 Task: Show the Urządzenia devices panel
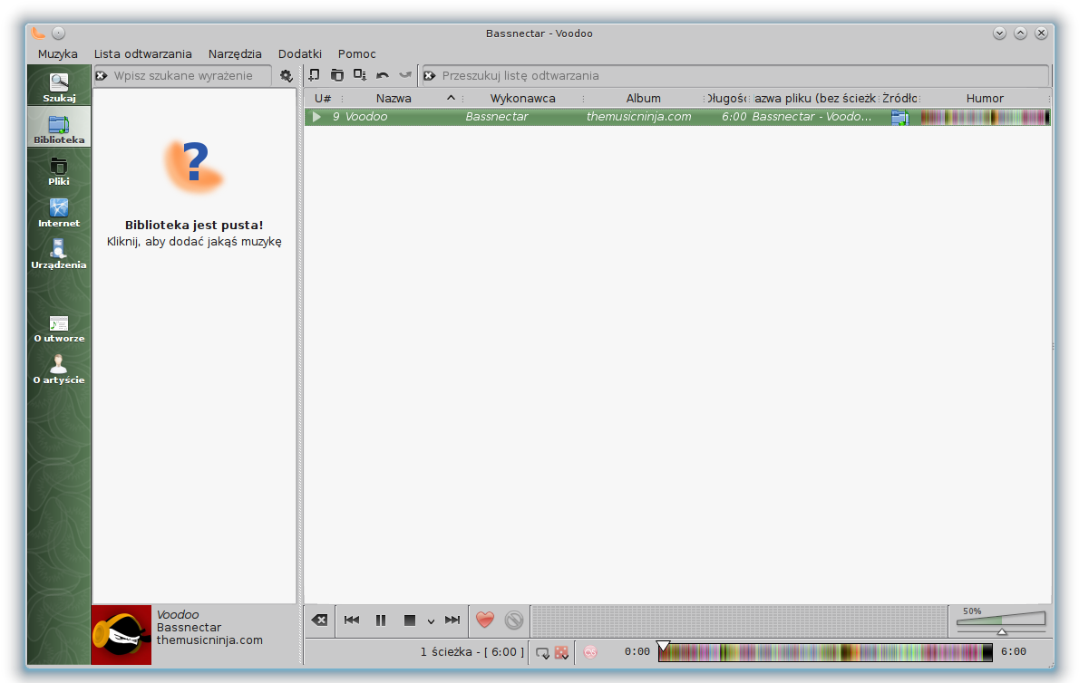coord(59,254)
